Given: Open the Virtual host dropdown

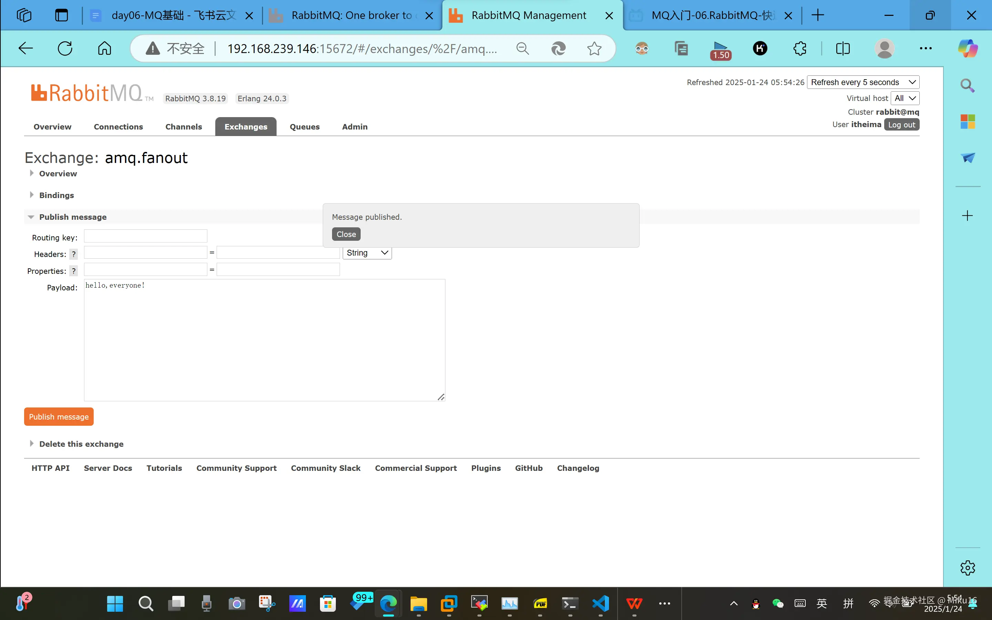Looking at the screenshot, I should (x=905, y=98).
